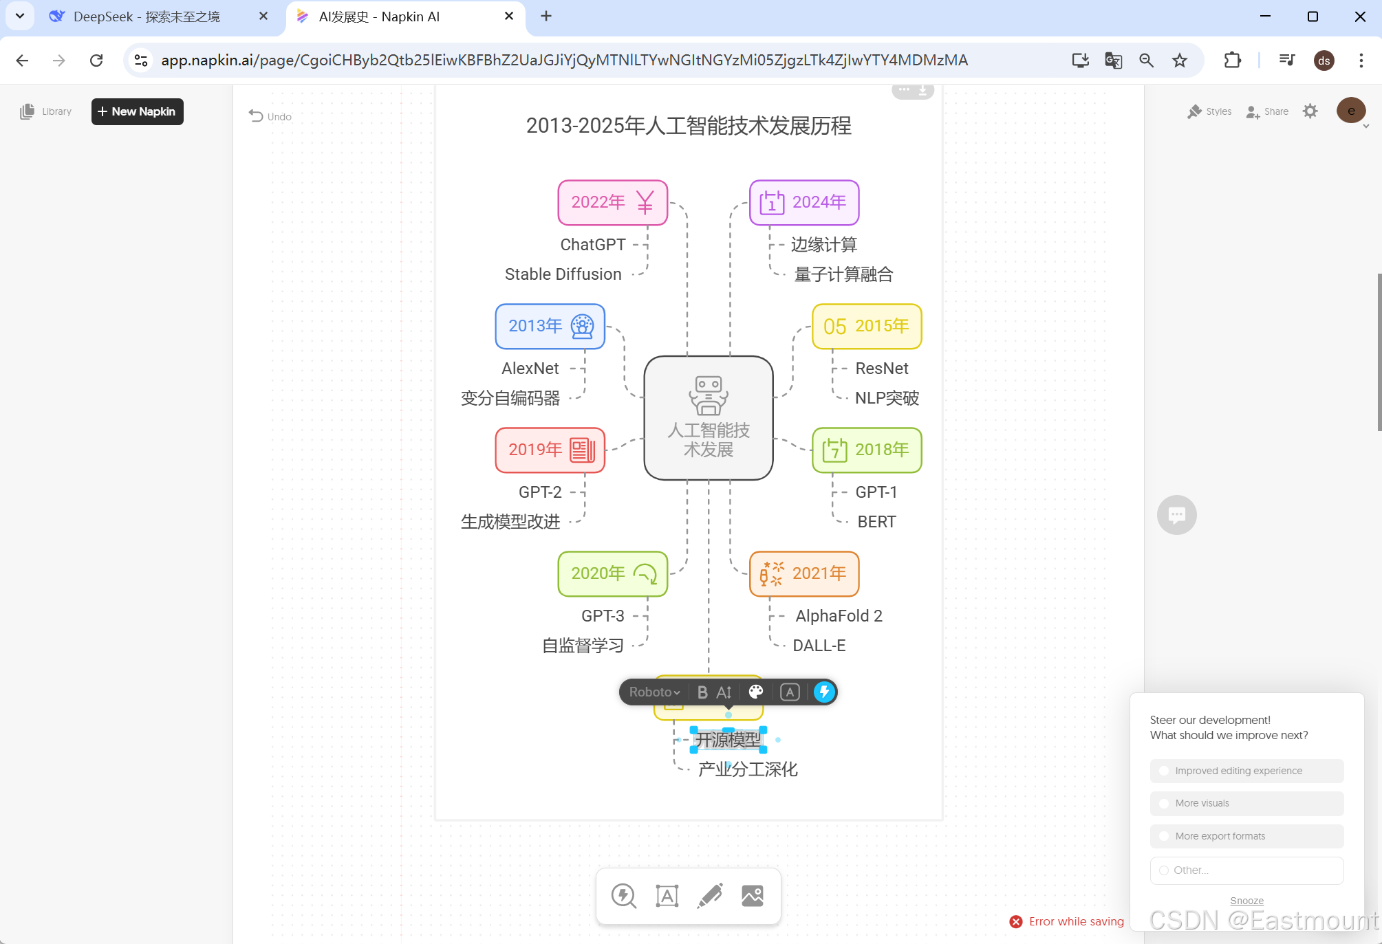Open the text color palette
The height and width of the screenshot is (944, 1382).
pos(756,692)
